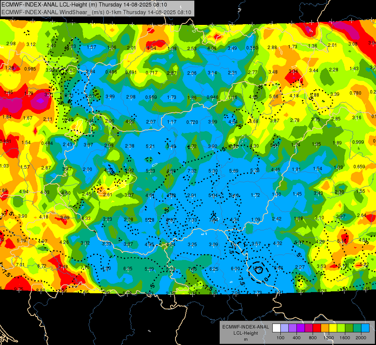Click the wind shear value 0.484
The width and height of the screenshot is (376, 345).
[47, 143]
